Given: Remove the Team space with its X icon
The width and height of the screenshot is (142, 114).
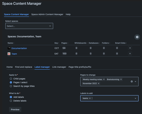Looking at the screenshot, I should (x=130, y=53).
